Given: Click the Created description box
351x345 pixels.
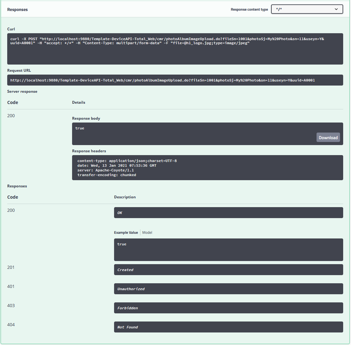Looking at the screenshot, I should 228,270.
